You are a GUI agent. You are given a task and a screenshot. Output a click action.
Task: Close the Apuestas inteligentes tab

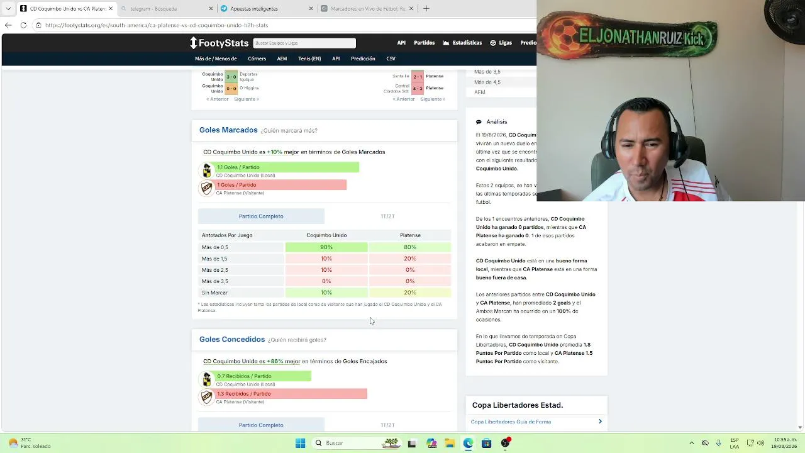[x=311, y=9]
